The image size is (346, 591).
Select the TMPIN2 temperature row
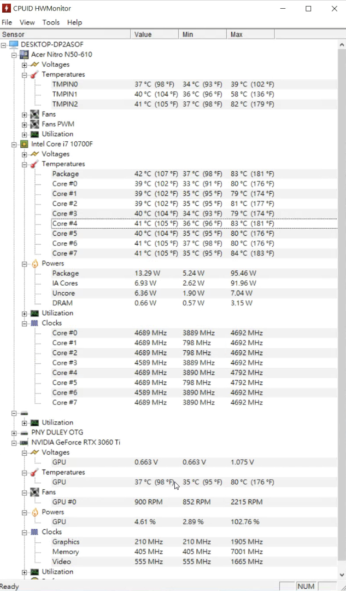pyautogui.click(x=194, y=104)
